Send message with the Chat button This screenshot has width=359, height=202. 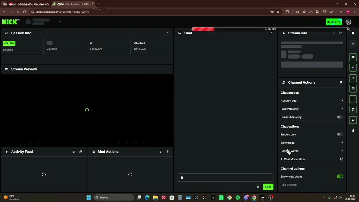coord(268,187)
